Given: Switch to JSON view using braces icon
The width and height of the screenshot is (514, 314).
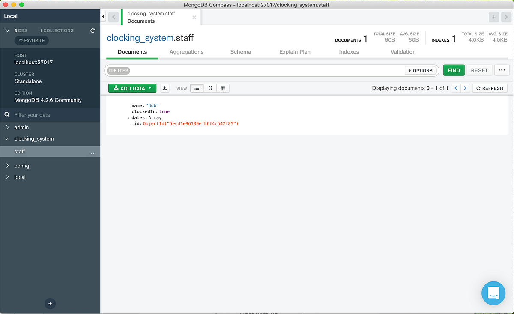Looking at the screenshot, I should 210,88.
